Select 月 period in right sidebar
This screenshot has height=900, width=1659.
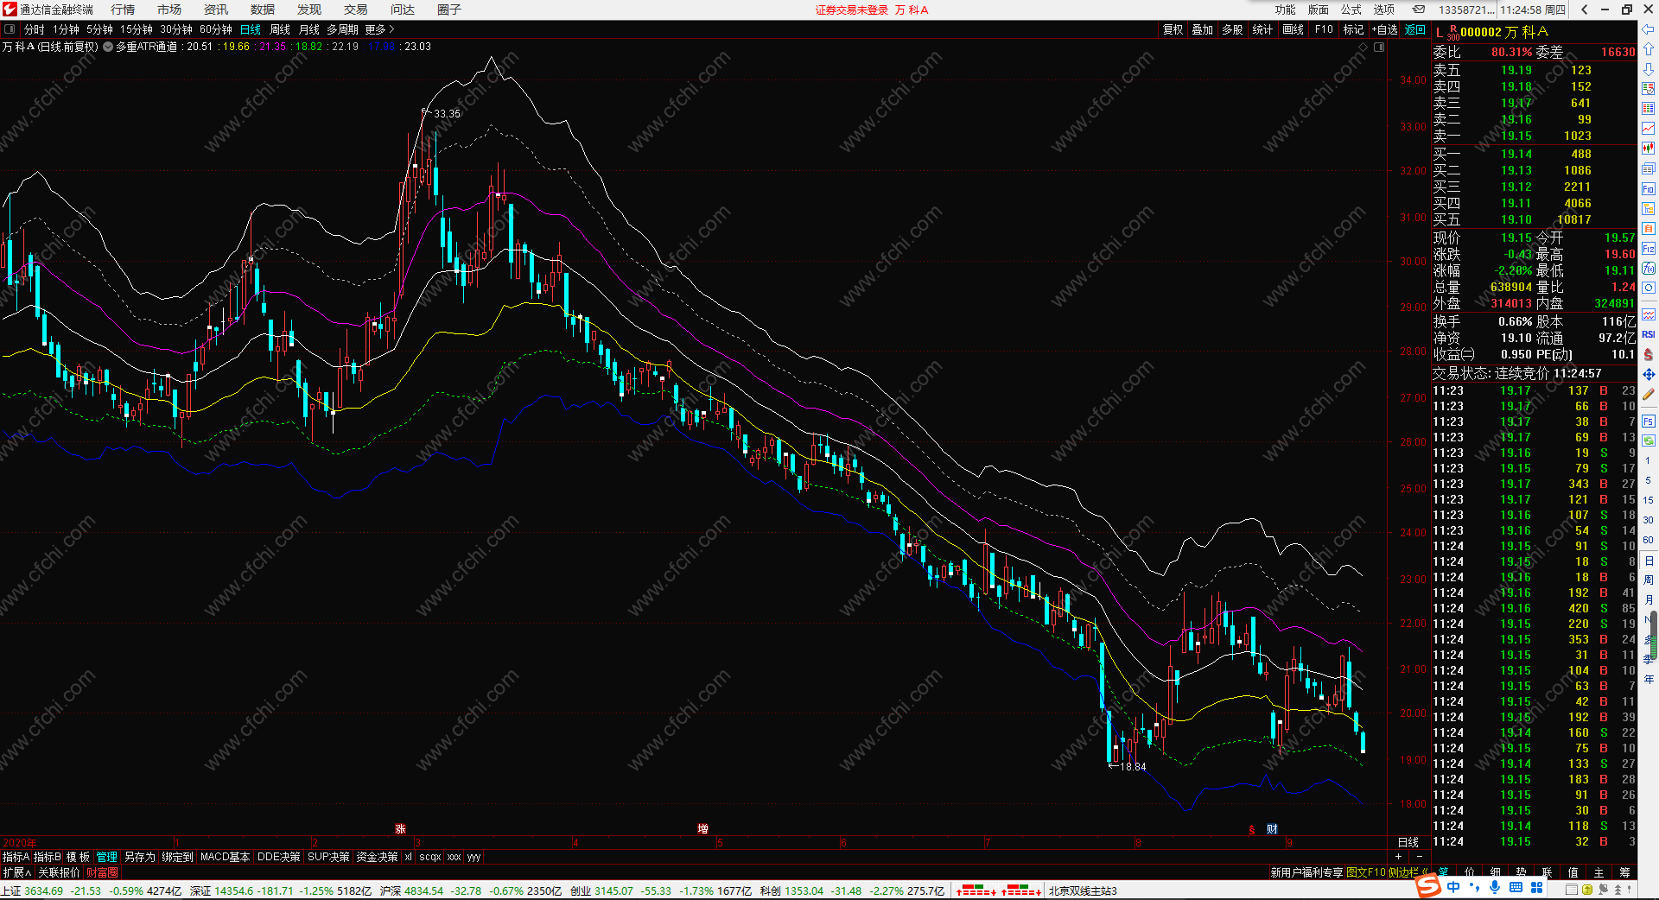1648,599
